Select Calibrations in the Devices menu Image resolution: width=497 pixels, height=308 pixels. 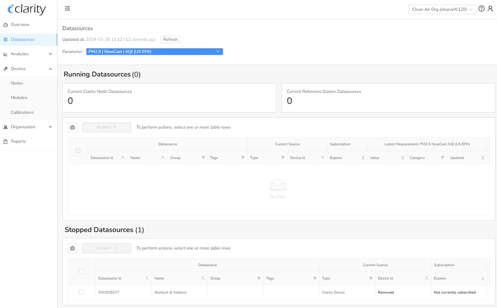pyautogui.click(x=22, y=112)
